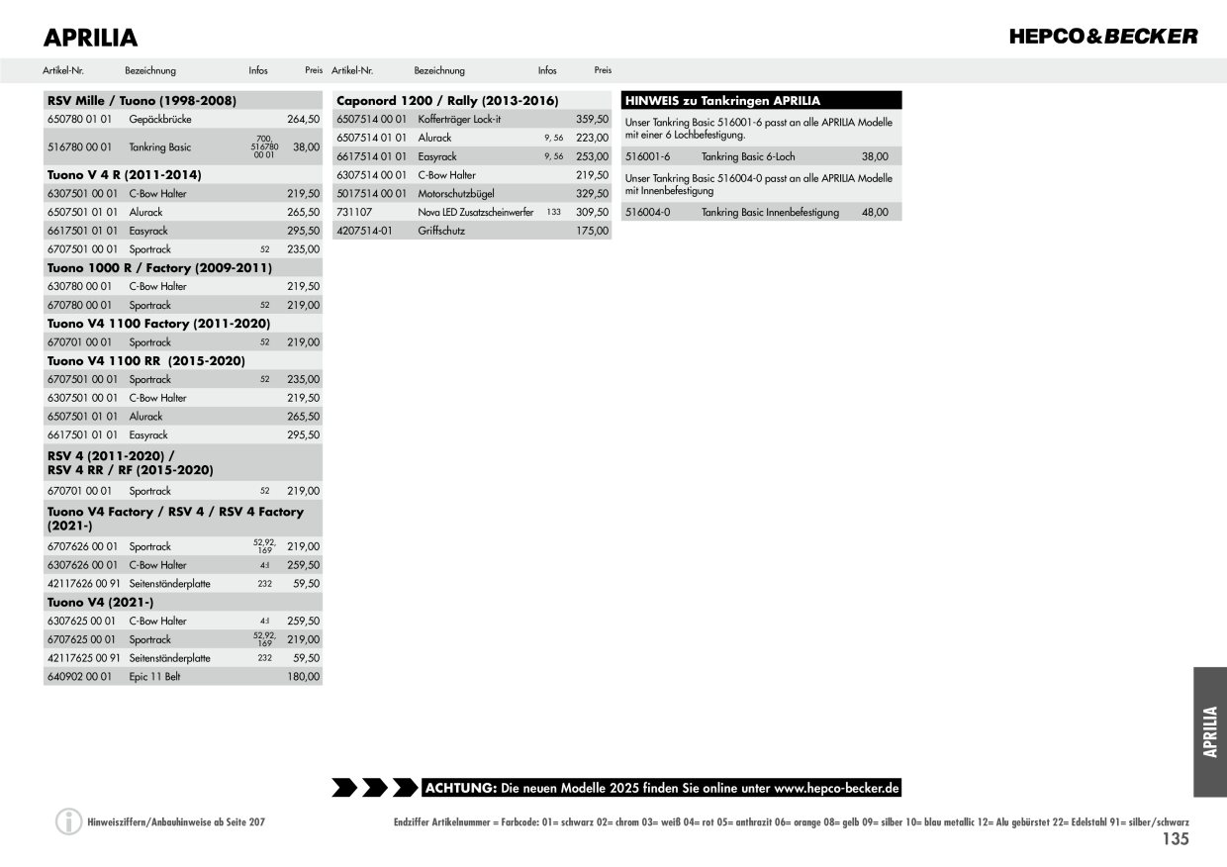This screenshot has height=867, width=1227.
Task: Click the Endziffer Artikelnummer = Farbcode legend
Action: 792,822
